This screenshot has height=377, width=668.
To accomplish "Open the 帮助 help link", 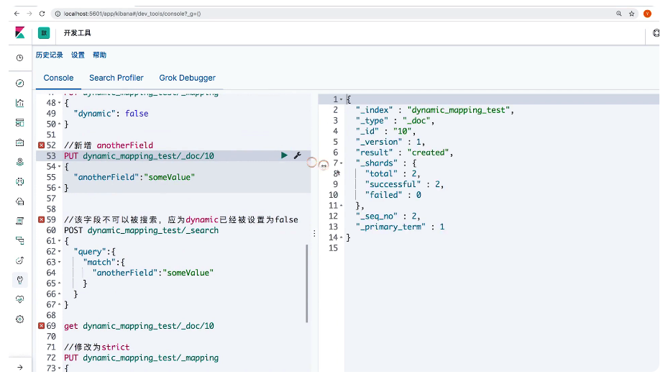I will tap(99, 55).
